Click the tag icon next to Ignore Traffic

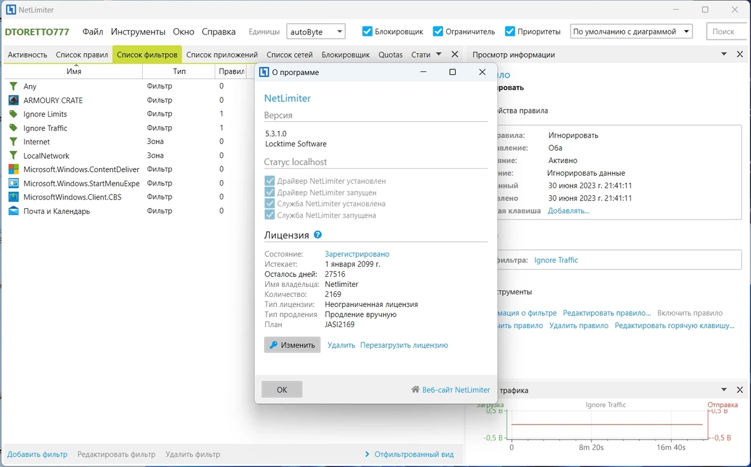[x=13, y=128]
